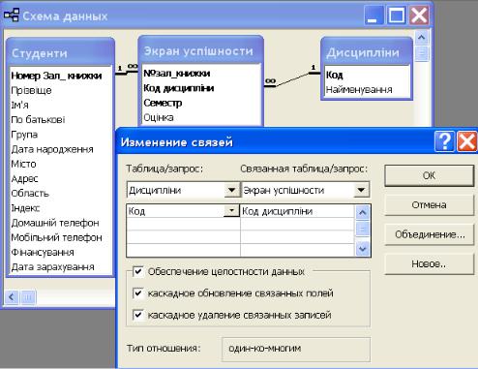Select the Код дисципліни cell in grid
Screen dimensions: 478x369
pos(297,211)
